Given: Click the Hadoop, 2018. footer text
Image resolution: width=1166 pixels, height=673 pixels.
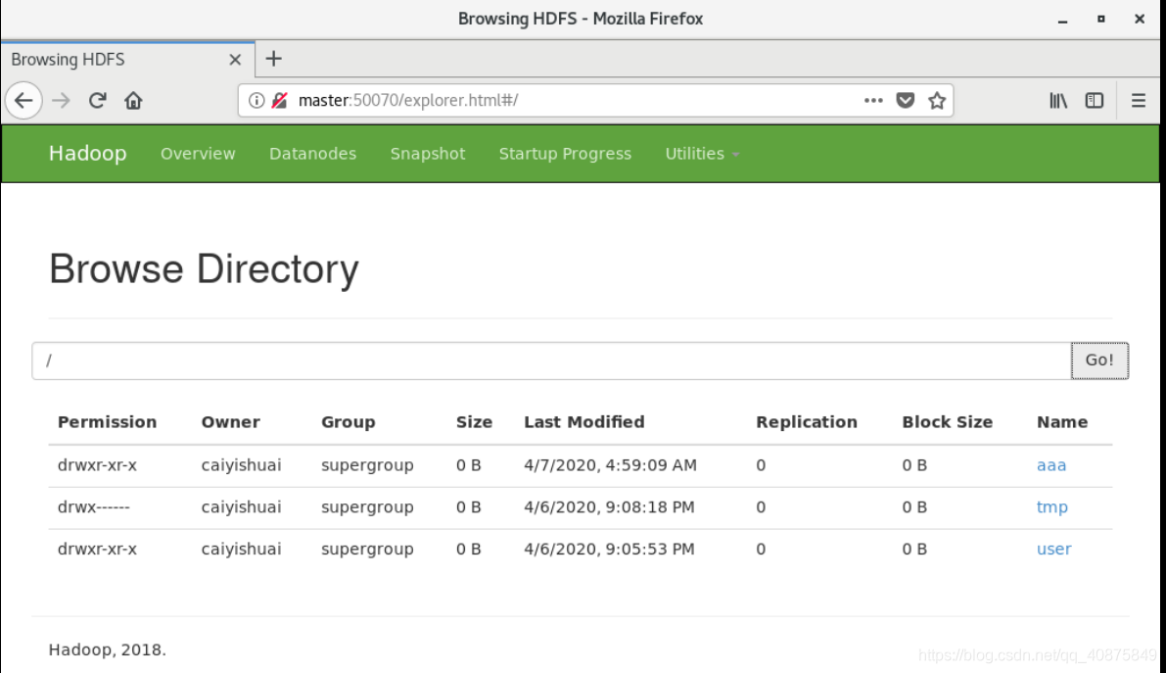Looking at the screenshot, I should [107, 649].
